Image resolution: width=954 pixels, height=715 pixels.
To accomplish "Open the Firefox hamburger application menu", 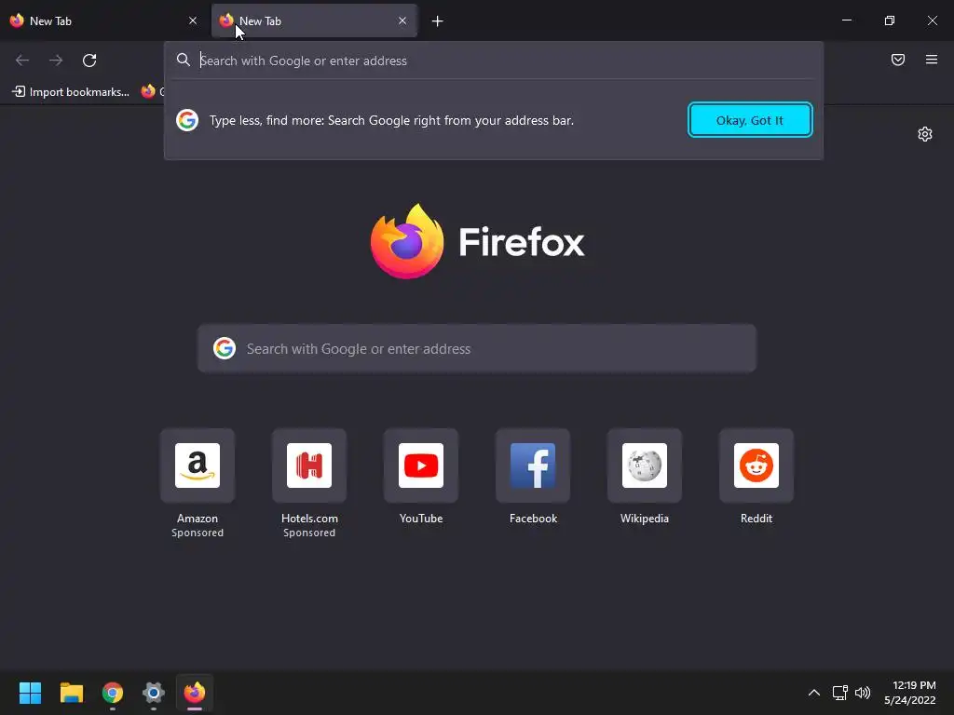I will tap(932, 60).
